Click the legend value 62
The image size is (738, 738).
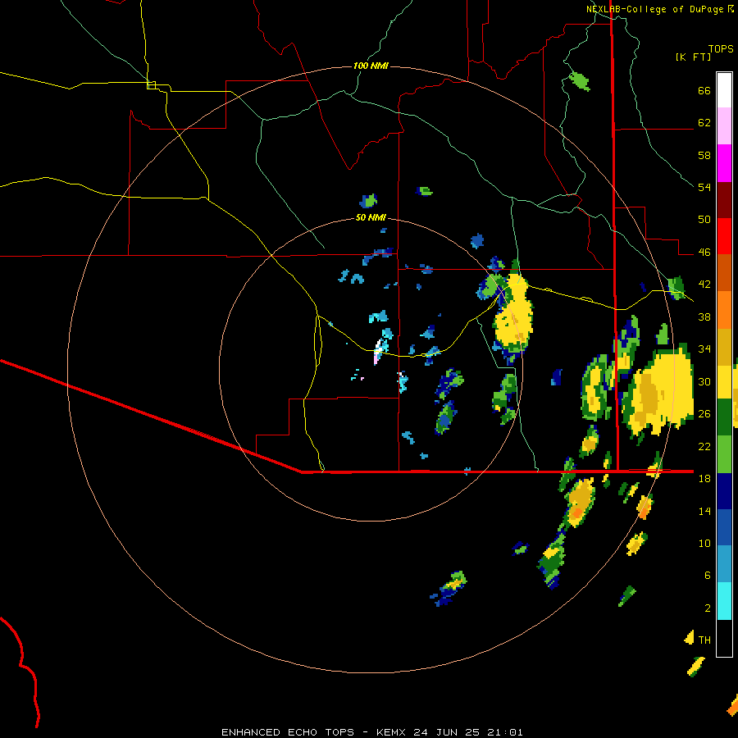pyautogui.click(x=704, y=123)
